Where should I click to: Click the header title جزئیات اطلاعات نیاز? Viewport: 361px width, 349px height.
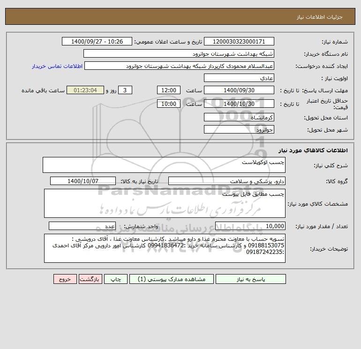tap(320, 17)
